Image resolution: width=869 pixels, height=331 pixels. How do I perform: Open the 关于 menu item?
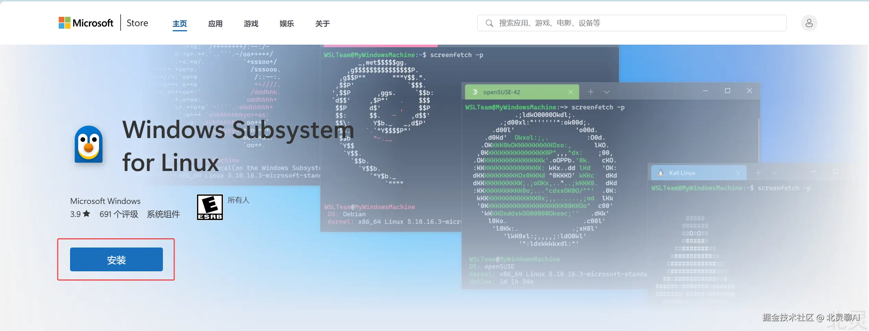[x=323, y=23]
